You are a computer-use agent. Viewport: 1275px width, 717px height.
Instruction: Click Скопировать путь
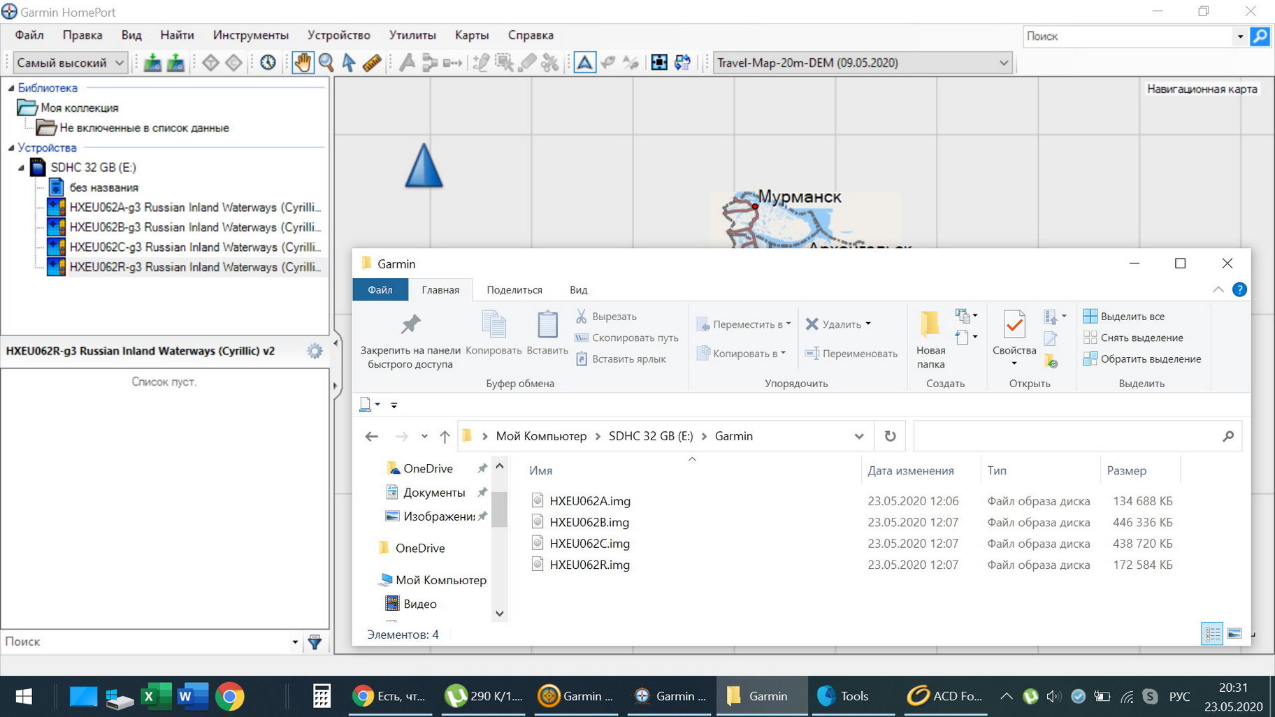point(626,338)
